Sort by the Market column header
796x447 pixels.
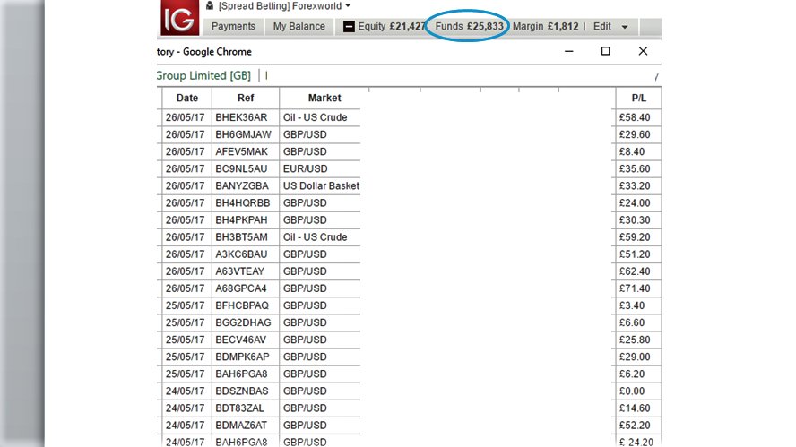click(324, 98)
